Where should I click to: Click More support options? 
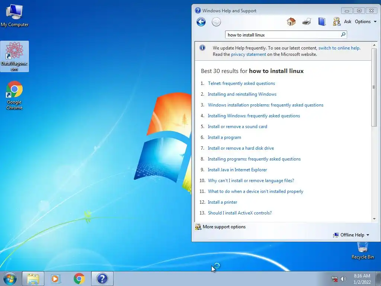click(224, 227)
